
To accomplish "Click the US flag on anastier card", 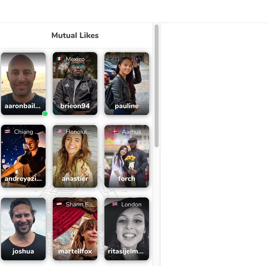I will [x=59, y=131].
